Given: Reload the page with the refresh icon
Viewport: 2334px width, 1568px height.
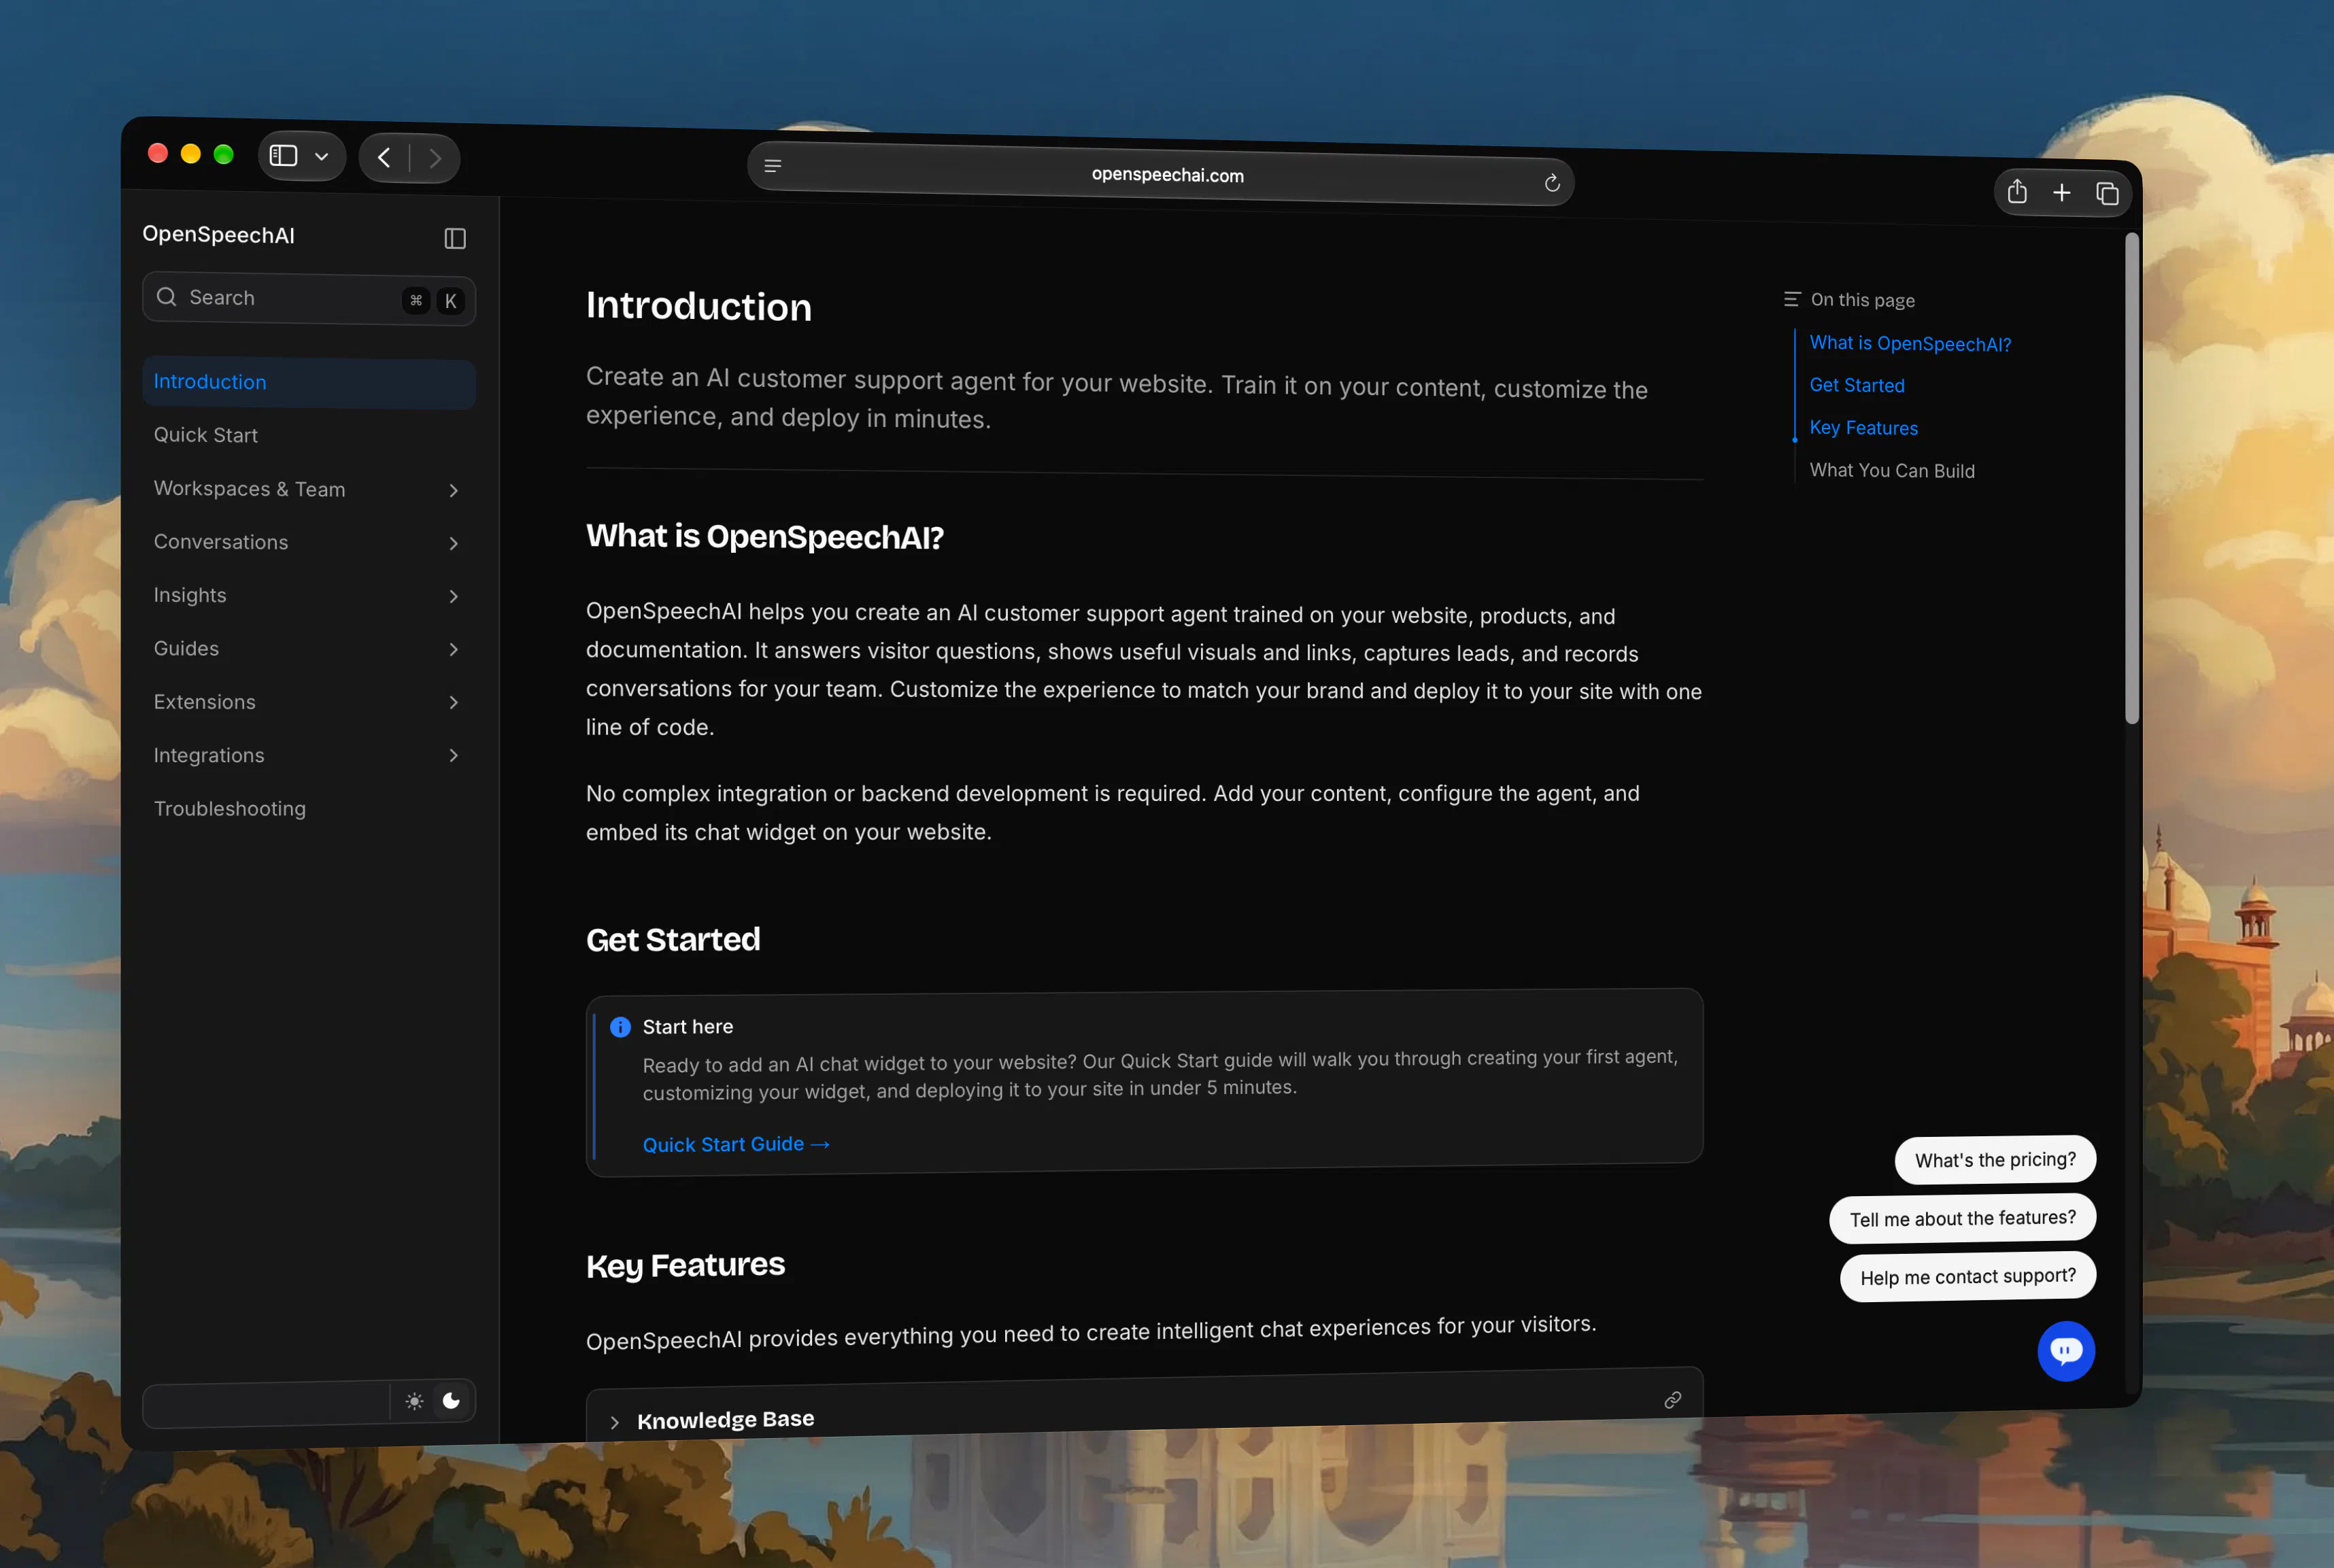Looking at the screenshot, I should 1552,183.
